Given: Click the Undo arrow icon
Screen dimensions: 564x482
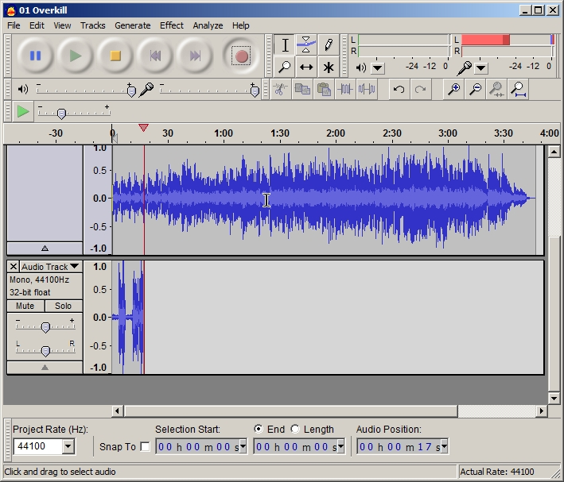Looking at the screenshot, I should pyautogui.click(x=399, y=90).
